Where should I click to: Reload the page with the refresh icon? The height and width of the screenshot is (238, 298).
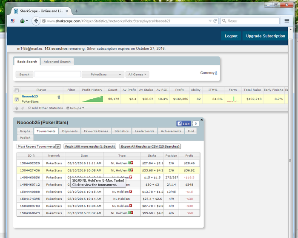pyautogui.click(x=215, y=21)
